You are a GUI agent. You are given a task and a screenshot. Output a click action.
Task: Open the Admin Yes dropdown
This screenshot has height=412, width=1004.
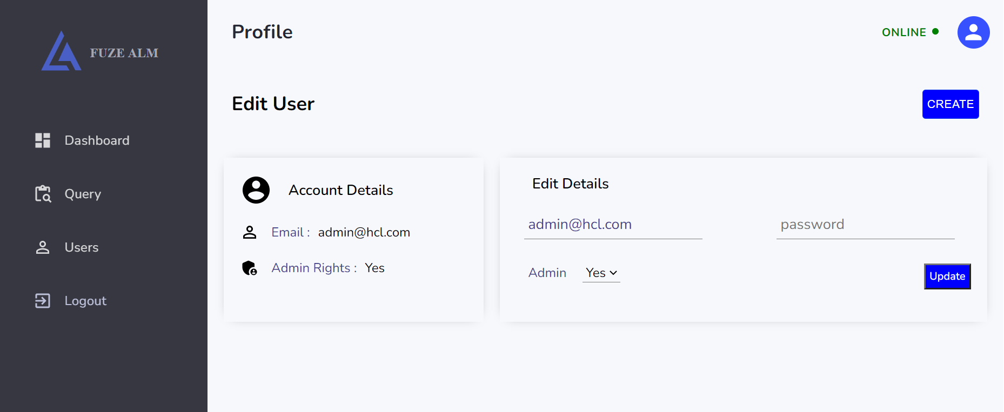601,273
